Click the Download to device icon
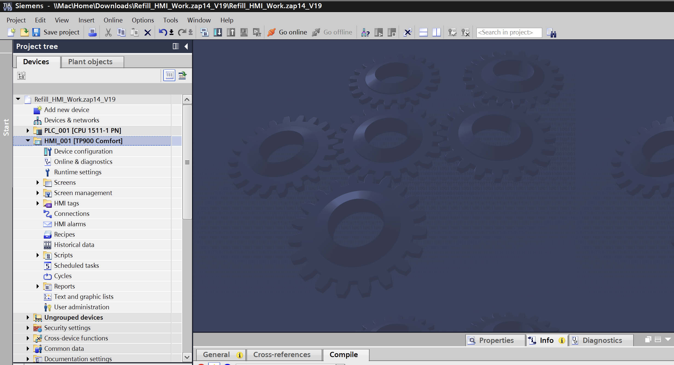The image size is (674, 365). pos(218,32)
